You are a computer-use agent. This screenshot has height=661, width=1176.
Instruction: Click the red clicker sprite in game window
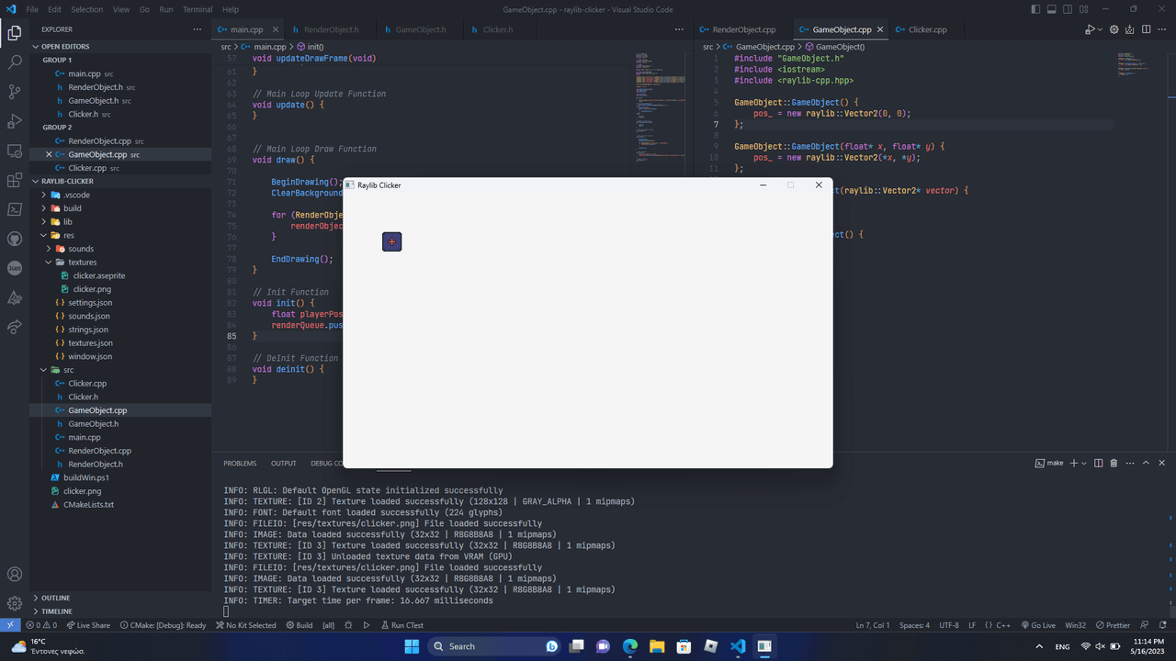click(392, 241)
